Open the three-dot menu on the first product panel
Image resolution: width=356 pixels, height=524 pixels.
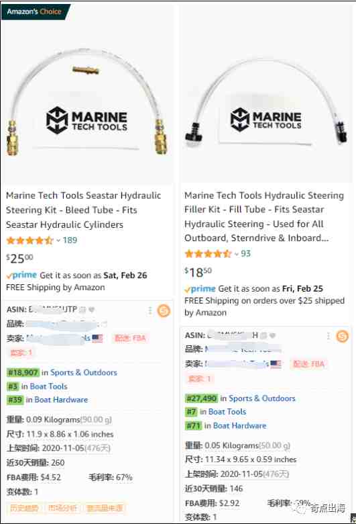click(150, 311)
